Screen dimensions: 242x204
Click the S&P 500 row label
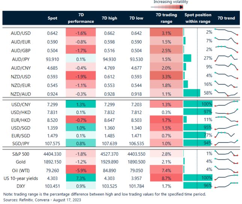(x=20, y=153)
